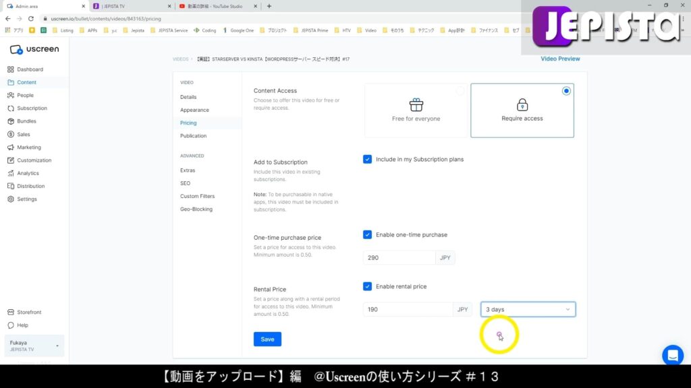Open the Settings gear icon

pos(11,199)
